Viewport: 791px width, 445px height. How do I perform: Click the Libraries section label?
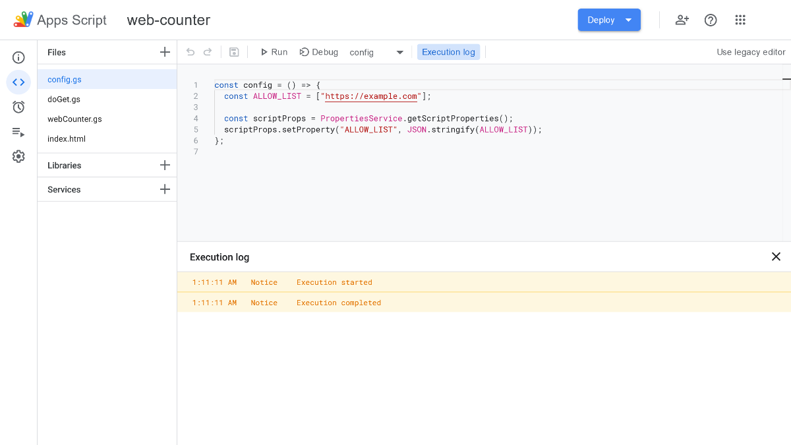(x=65, y=165)
